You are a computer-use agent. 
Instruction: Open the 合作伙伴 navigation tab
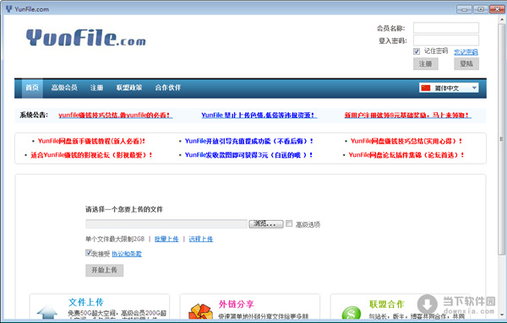tap(168, 88)
